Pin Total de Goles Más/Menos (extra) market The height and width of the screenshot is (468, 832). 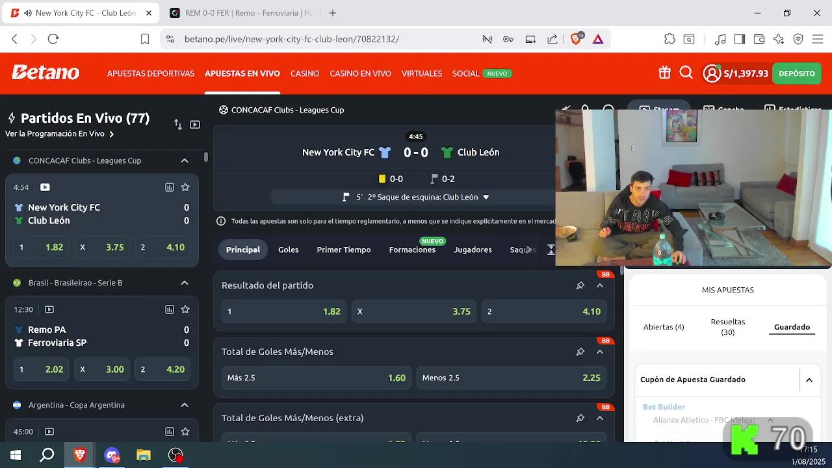(580, 418)
